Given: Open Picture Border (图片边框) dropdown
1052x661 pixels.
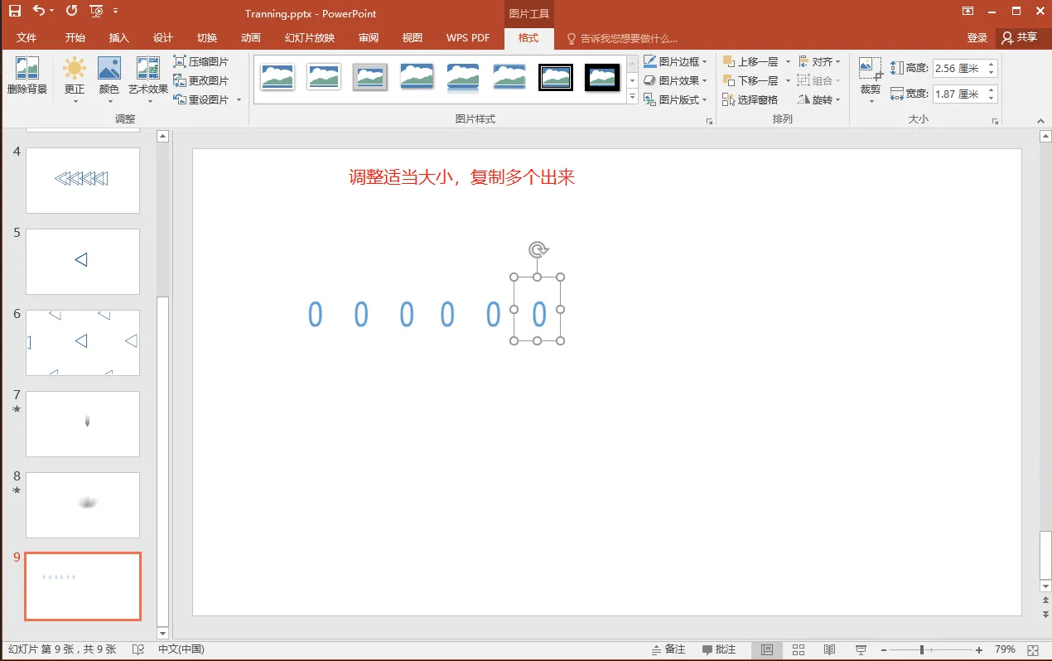Looking at the screenshot, I should click(x=676, y=61).
